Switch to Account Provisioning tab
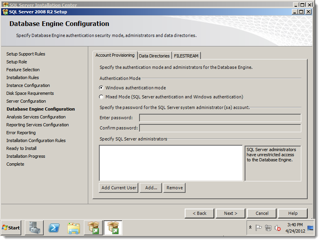Image resolution: width=321 pixels, height=242 pixels. [115, 55]
